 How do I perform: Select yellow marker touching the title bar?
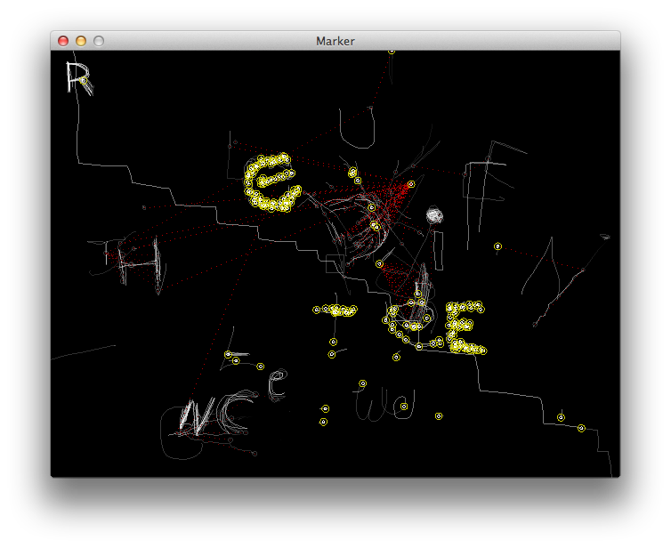click(392, 52)
